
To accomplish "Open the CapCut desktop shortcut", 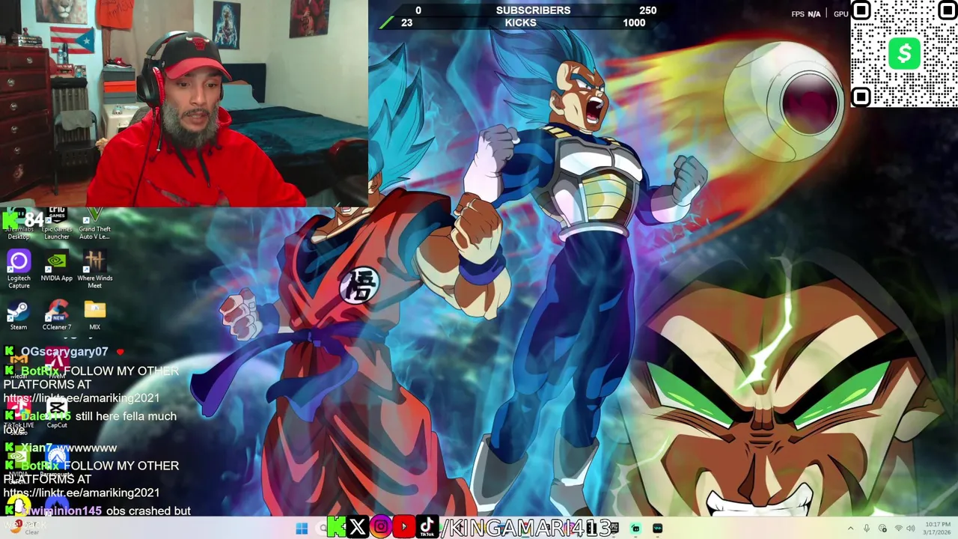I will click(57, 414).
